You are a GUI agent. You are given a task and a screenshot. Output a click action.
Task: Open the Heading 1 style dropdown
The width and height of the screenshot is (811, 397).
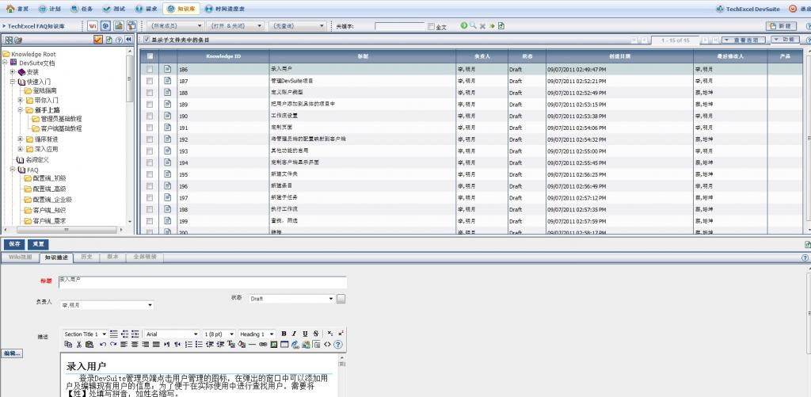point(273,334)
